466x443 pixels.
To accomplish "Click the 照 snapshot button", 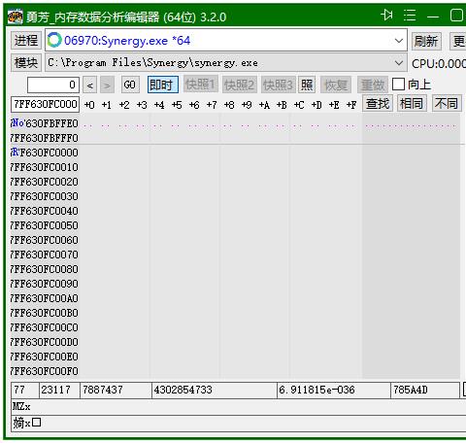I will pos(307,85).
